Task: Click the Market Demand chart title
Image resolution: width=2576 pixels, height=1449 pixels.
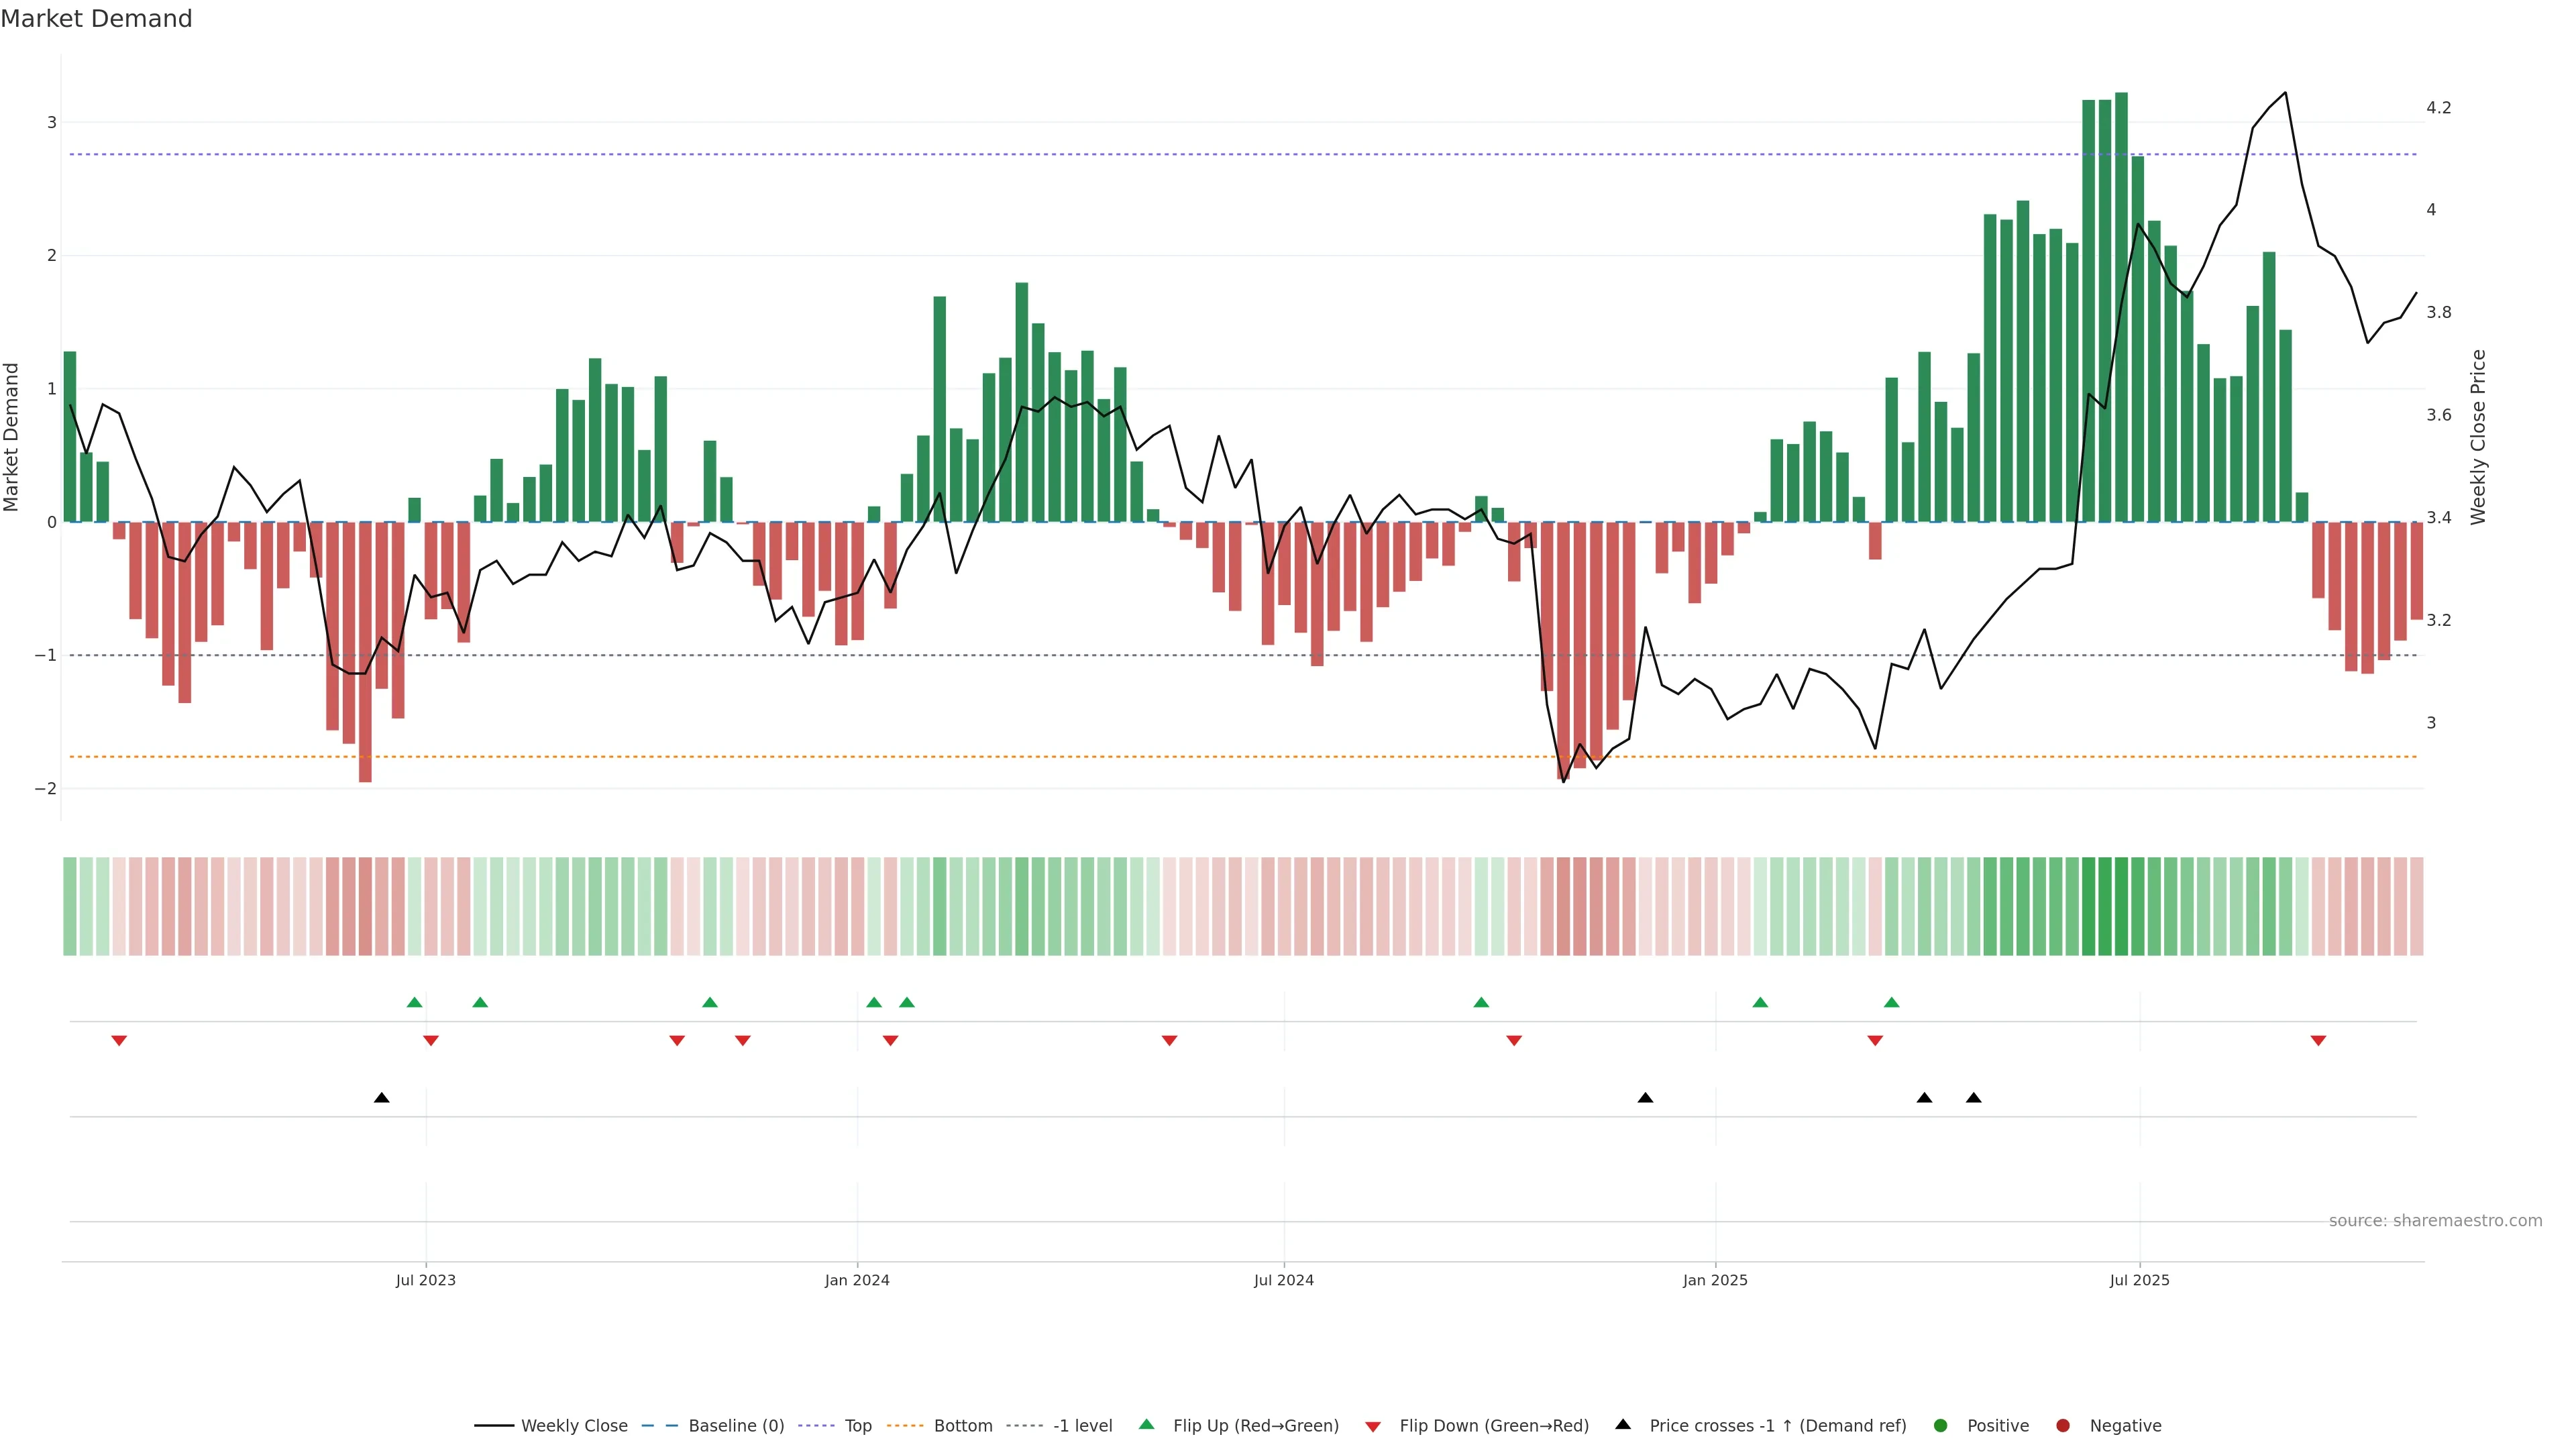Action: [x=96, y=19]
